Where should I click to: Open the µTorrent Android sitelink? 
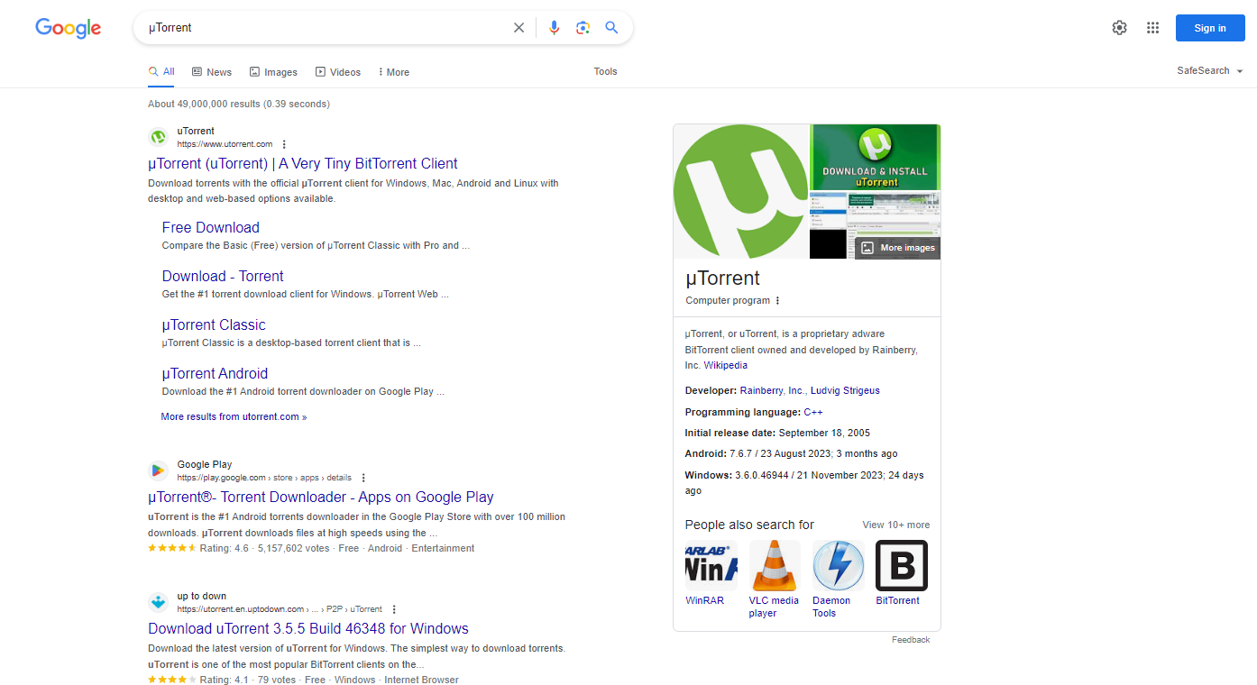tap(215, 374)
